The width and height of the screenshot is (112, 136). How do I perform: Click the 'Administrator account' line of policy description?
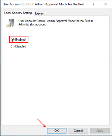(32, 24)
